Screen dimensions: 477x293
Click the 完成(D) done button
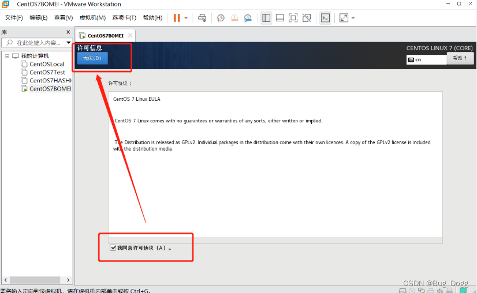(x=92, y=58)
